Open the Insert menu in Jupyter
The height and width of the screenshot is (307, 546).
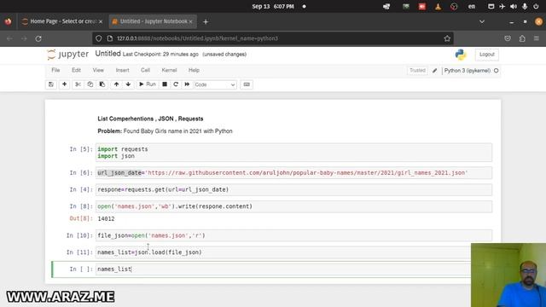click(123, 70)
